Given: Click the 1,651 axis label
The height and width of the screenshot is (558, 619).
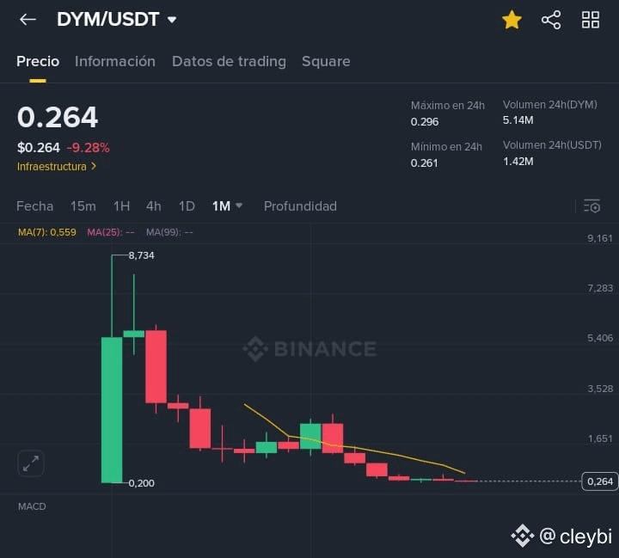Looking at the screenshot, I should 600,438.
